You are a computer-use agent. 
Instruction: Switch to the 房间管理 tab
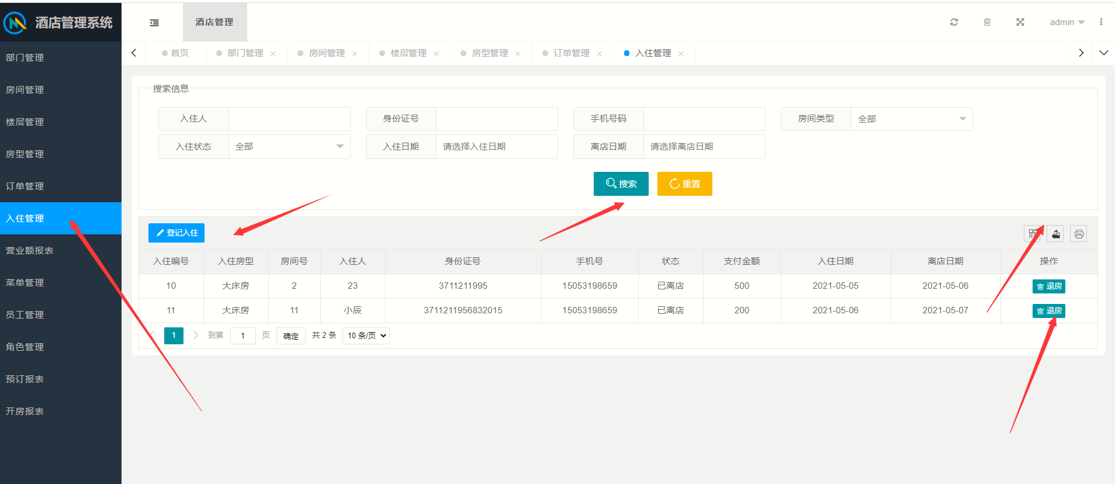coord(327,53)
